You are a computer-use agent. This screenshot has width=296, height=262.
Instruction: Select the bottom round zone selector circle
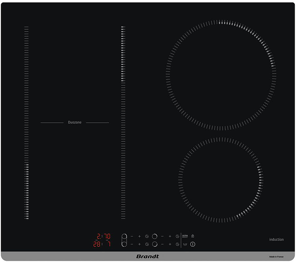tap(155, 244)
